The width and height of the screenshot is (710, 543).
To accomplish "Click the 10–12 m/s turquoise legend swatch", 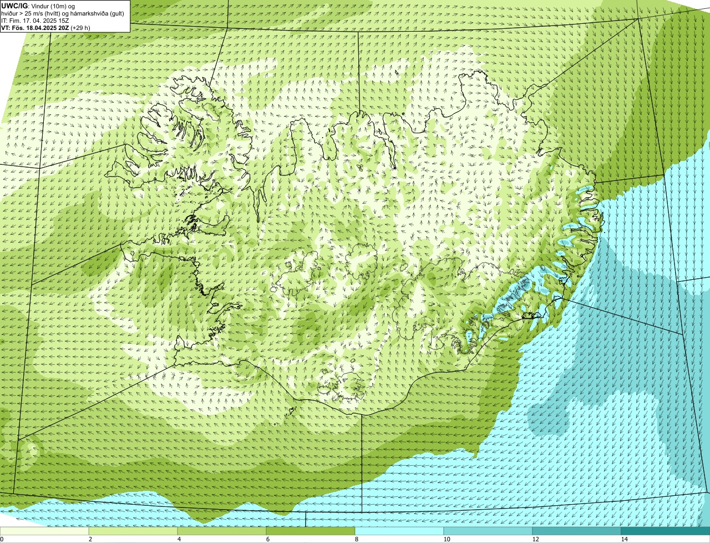I will pos(488,531).
